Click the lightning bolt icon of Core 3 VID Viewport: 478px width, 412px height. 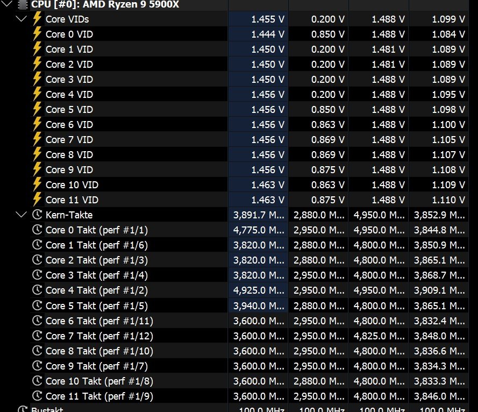pyautogui.click(x=37, y=79)
